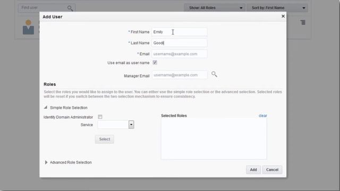Click the Add User dialog title

pyautogui.click(x=53, y=16)
